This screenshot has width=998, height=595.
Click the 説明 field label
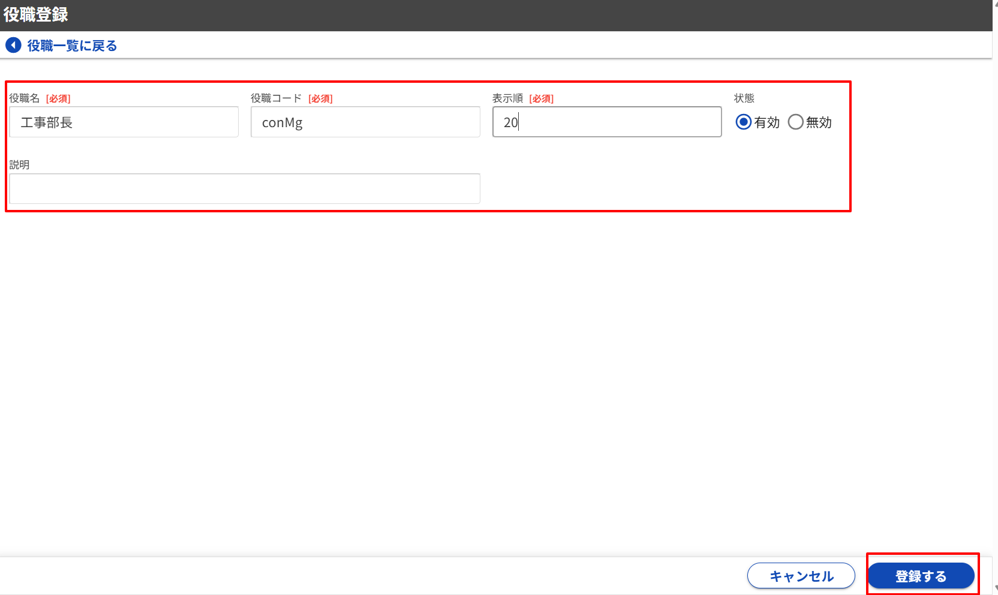tap(19, 165)
